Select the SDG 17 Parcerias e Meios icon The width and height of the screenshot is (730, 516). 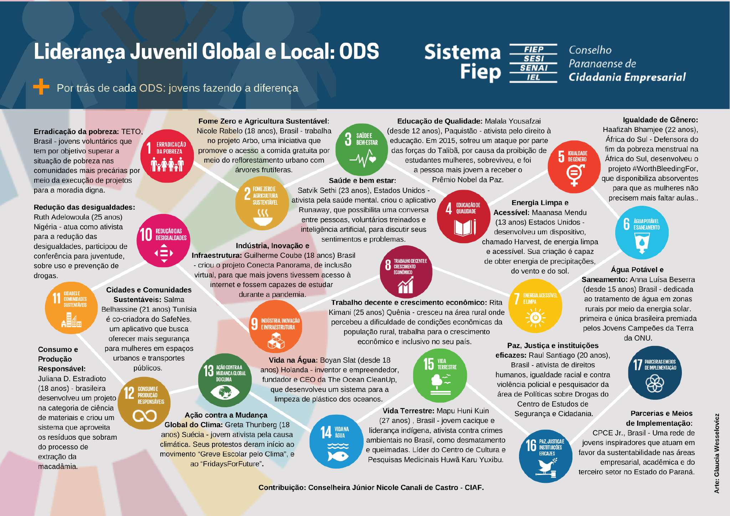pyautogui.click(x=655, y=373)
